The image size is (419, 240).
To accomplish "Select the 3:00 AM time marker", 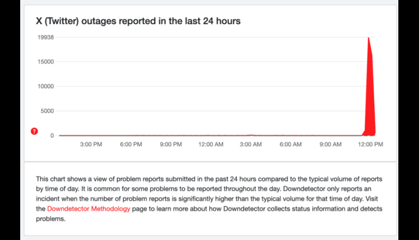I will tap(251, 145).
